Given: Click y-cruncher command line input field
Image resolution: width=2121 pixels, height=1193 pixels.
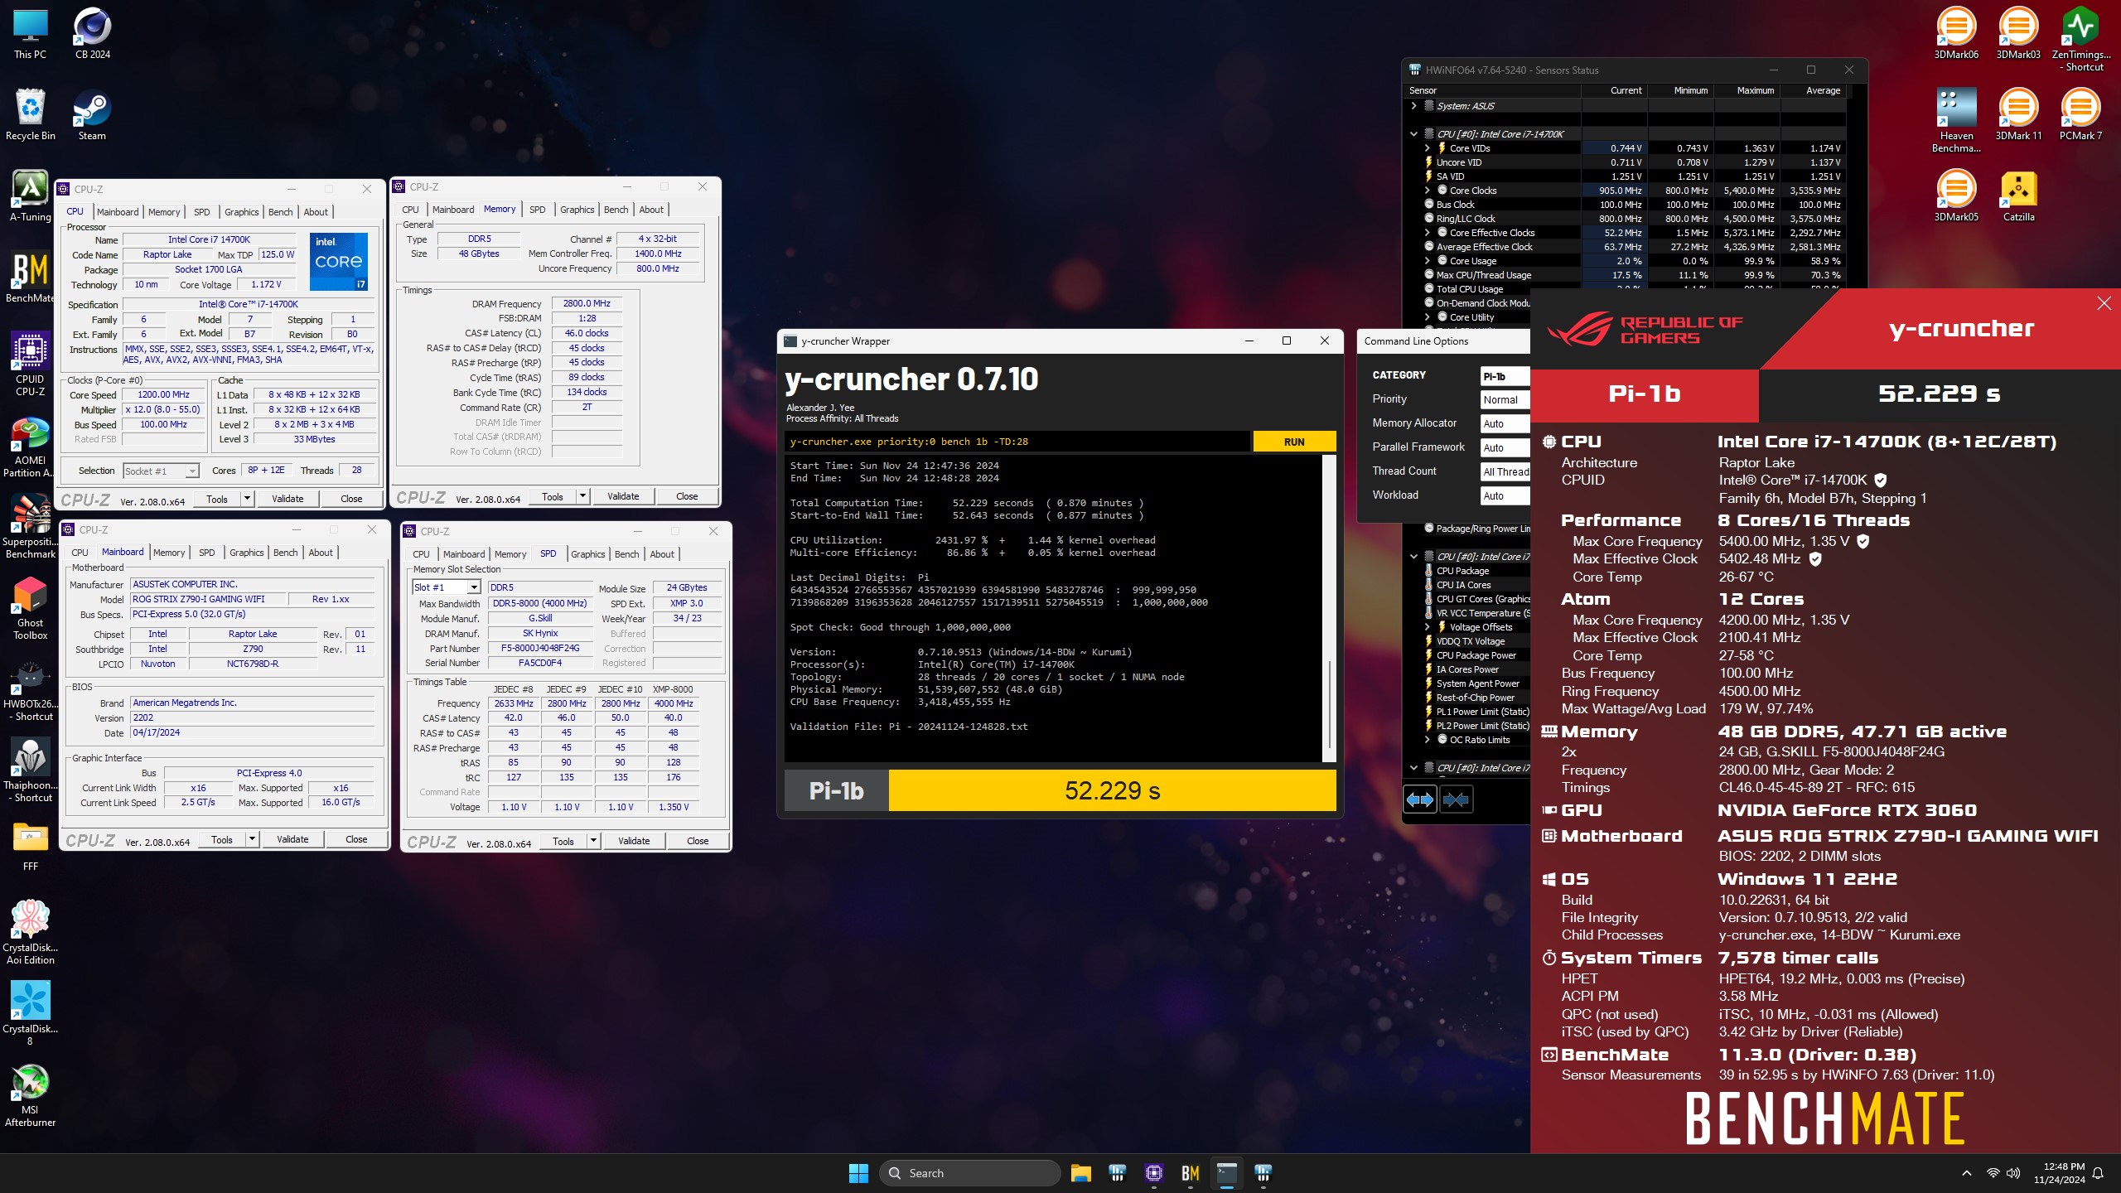Looking at the screenshot, I should (x=1017, y=442).
